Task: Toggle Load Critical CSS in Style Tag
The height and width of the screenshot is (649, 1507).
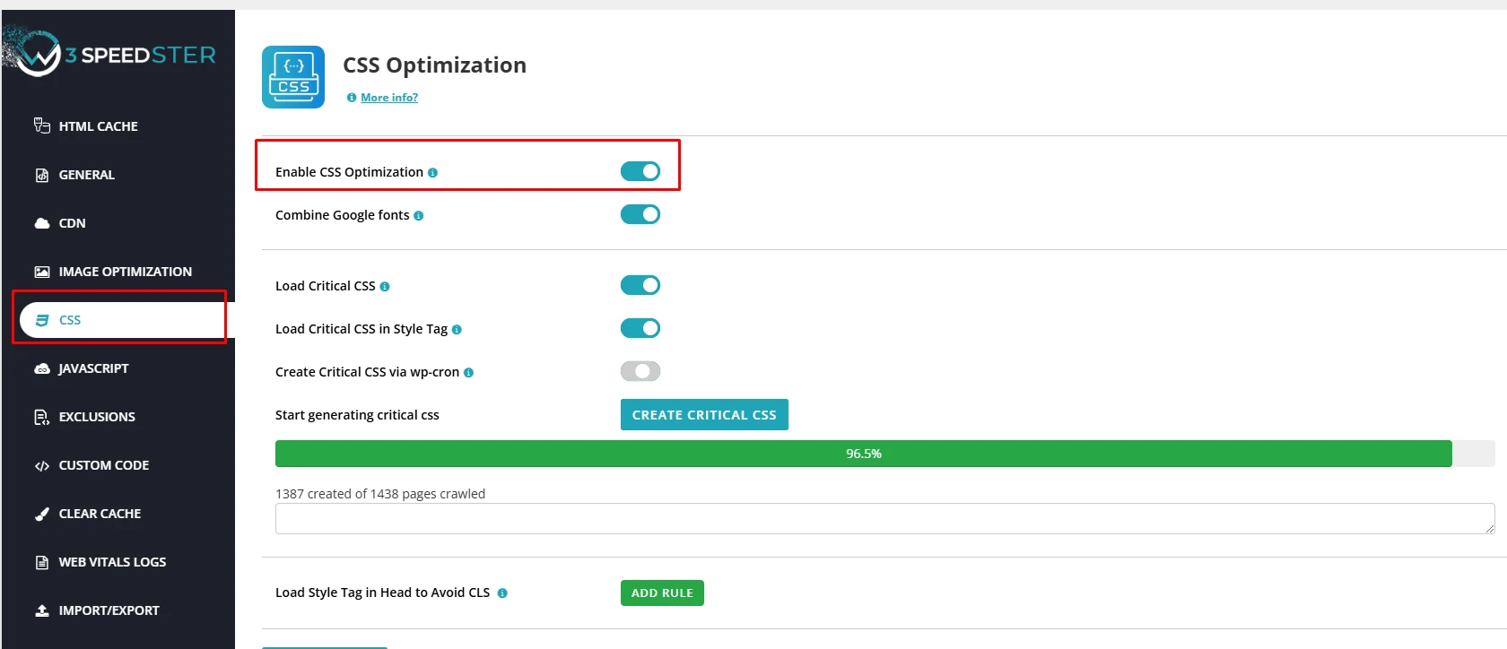Action: coord(640,328)
